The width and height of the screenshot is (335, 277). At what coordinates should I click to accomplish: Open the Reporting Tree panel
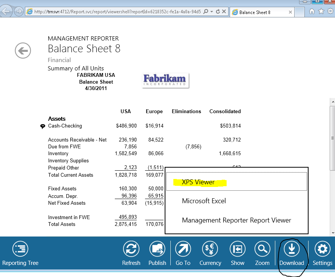click(20, 253)
